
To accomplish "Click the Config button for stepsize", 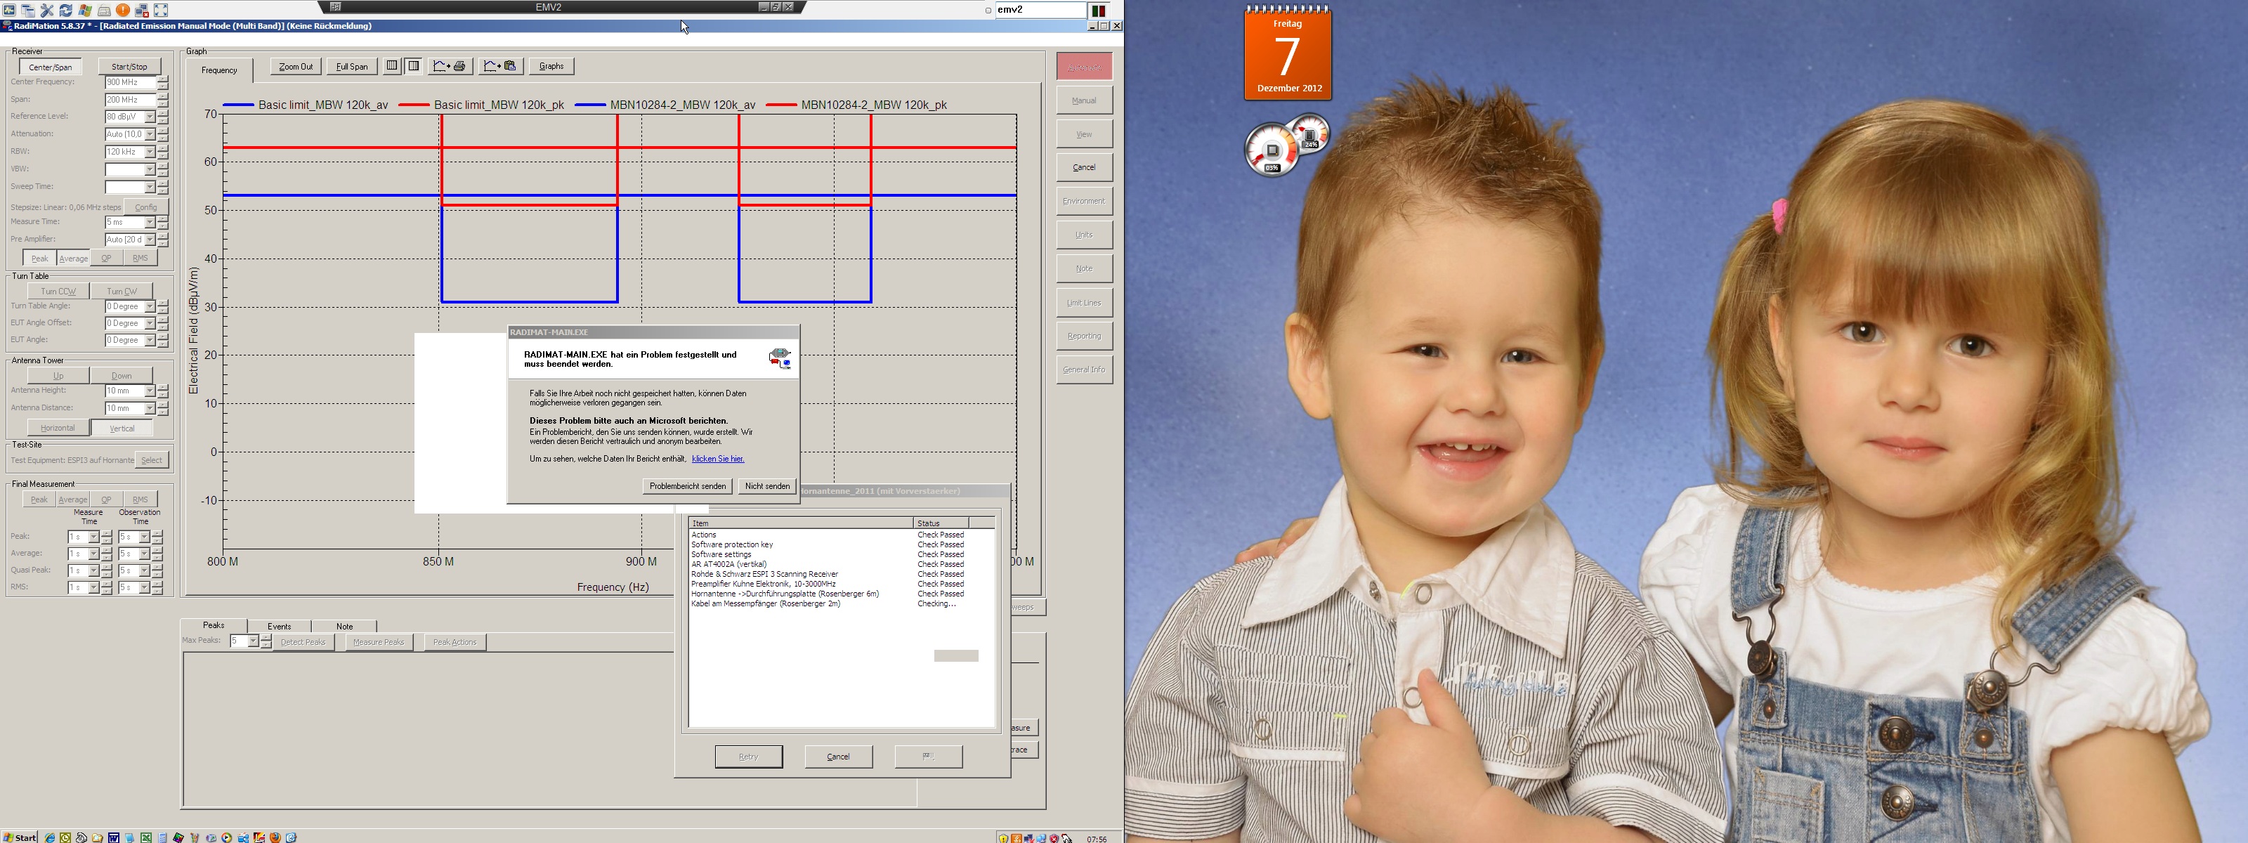I will [x=145, y=207].
